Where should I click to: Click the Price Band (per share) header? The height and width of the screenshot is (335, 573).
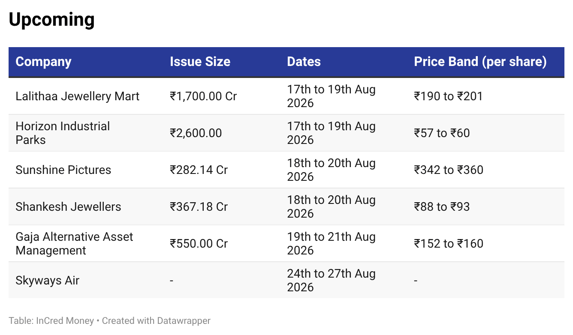click(x=480, y=62)
